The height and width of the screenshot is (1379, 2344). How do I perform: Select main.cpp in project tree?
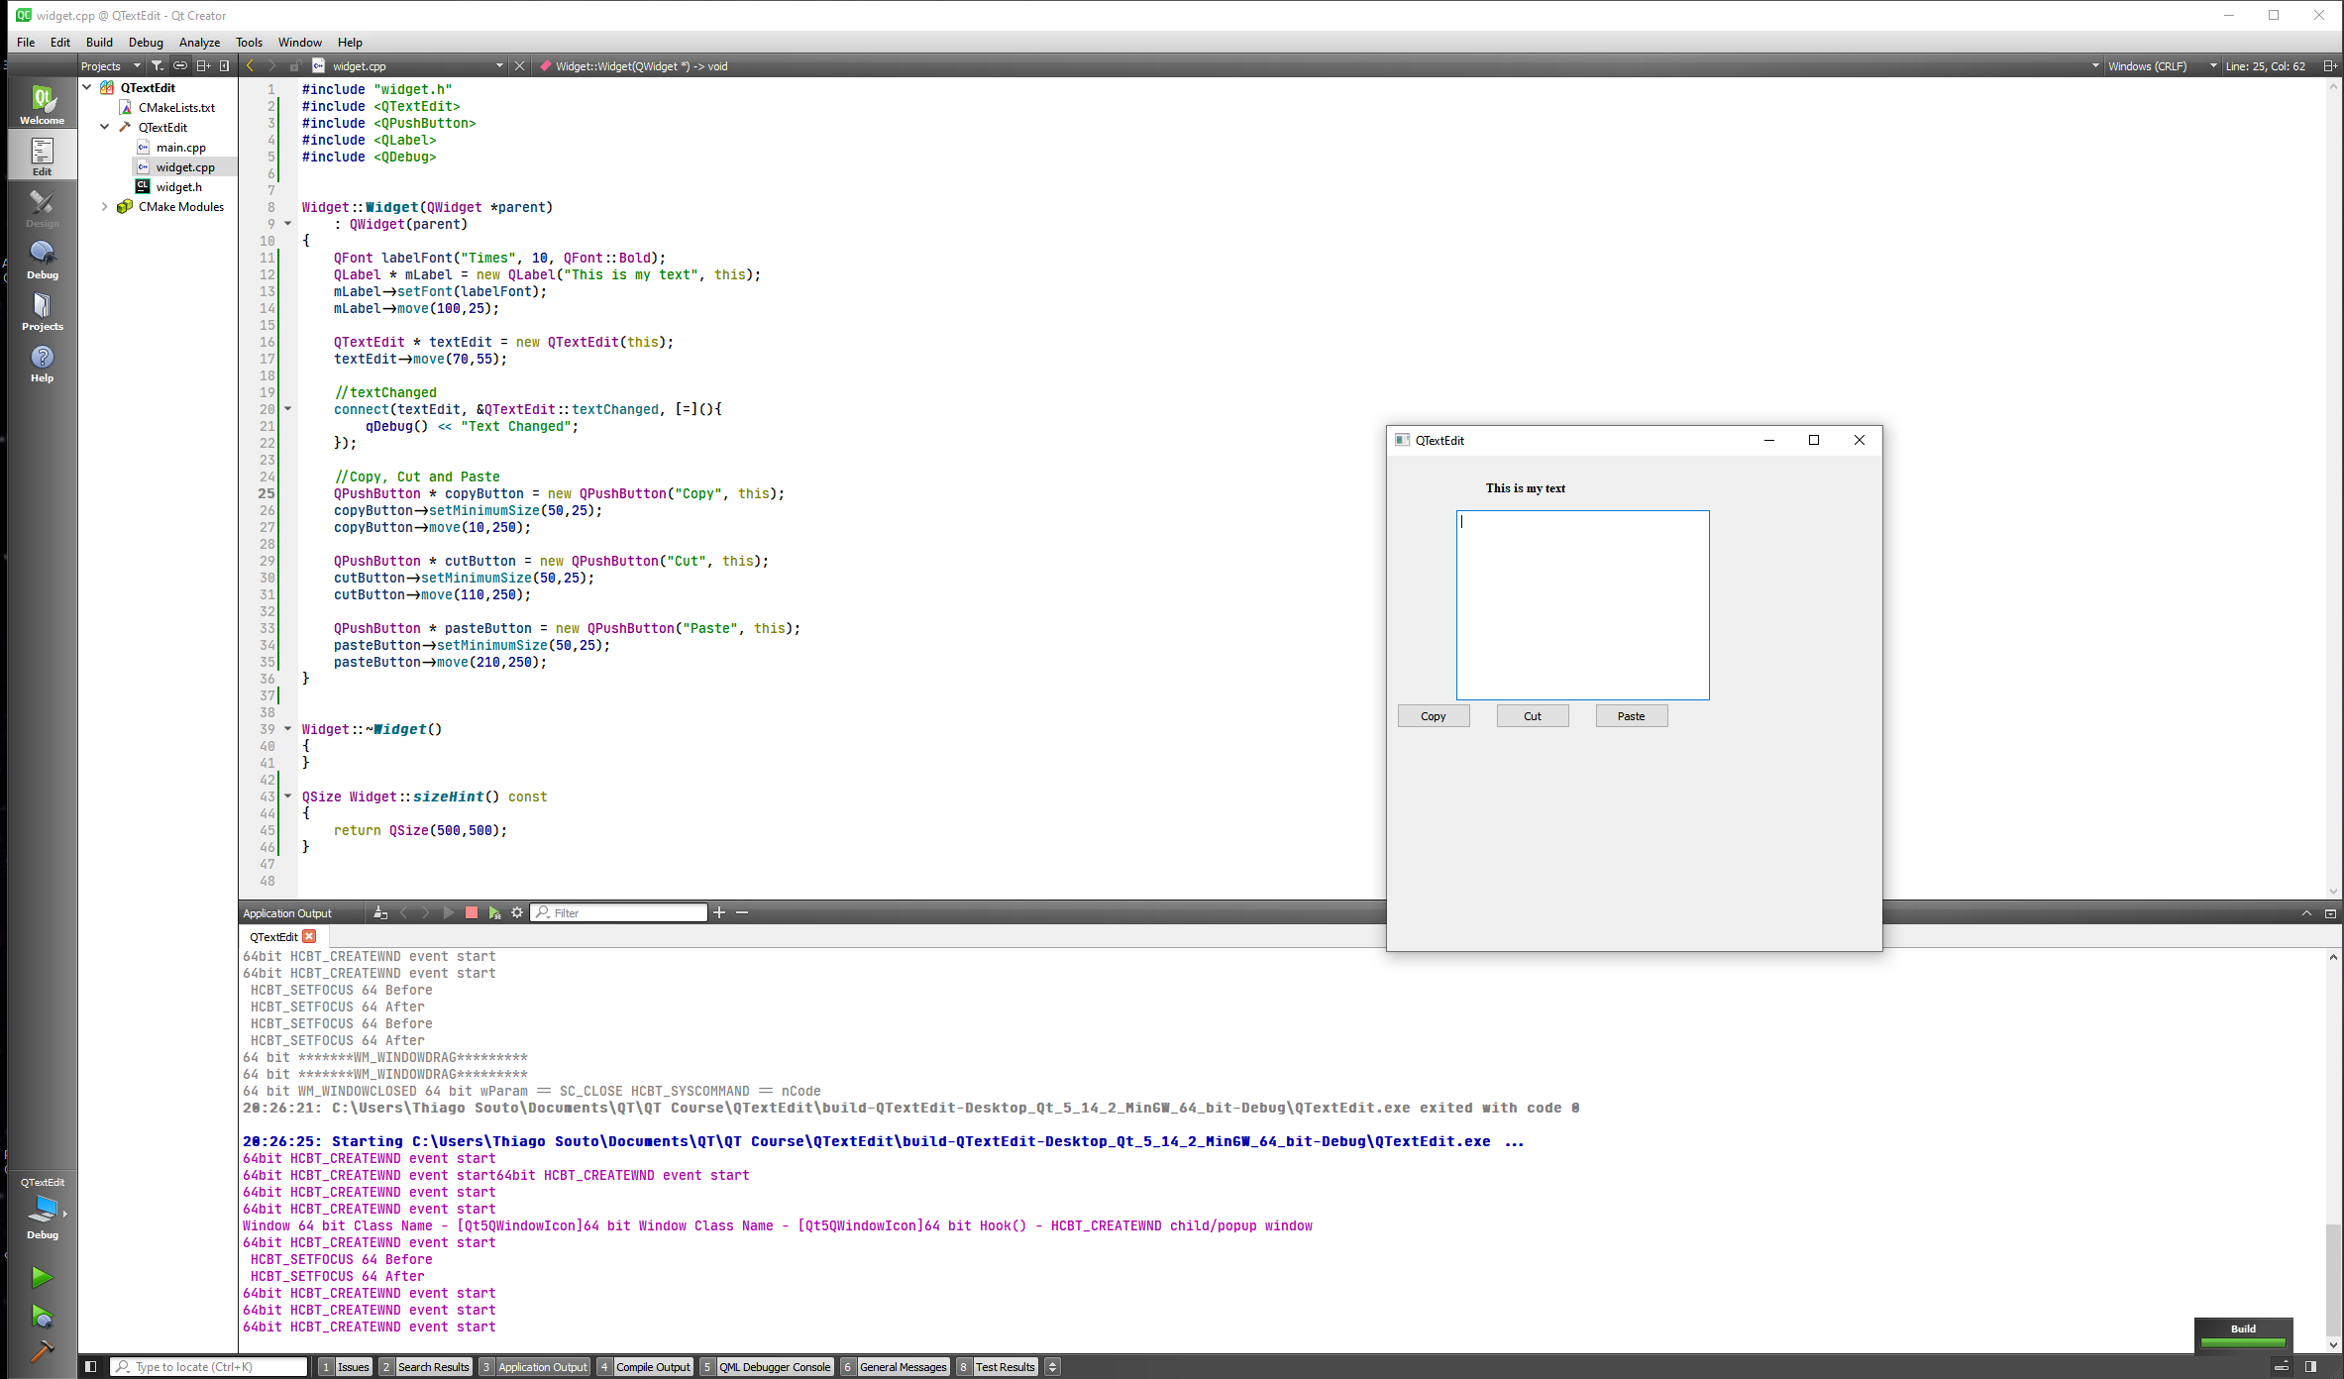coord(180,147)
